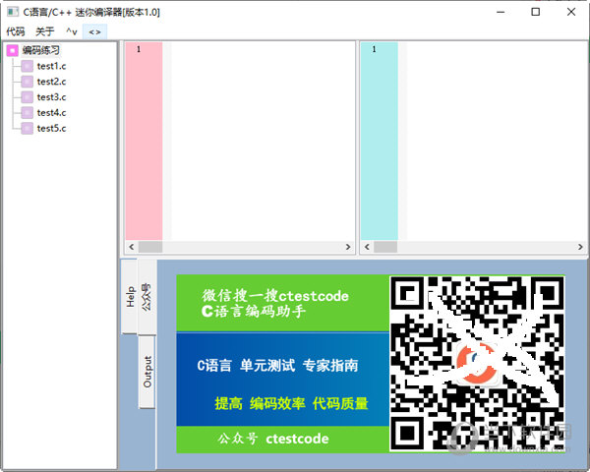Click right scroll arrow of left editor
The image size is (590, 472).
click(x=348, y=247)
